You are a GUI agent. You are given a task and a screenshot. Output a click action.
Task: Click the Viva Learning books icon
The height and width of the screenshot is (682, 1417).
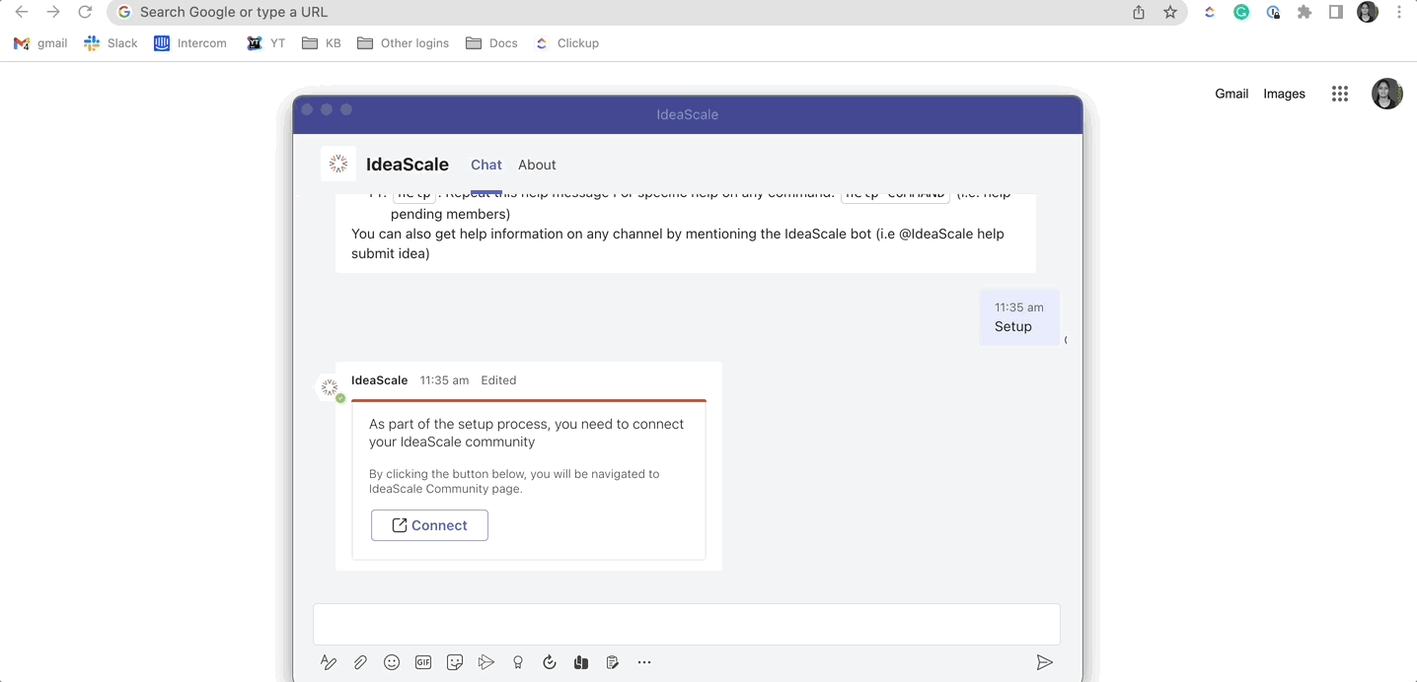[x=581, y=662]
